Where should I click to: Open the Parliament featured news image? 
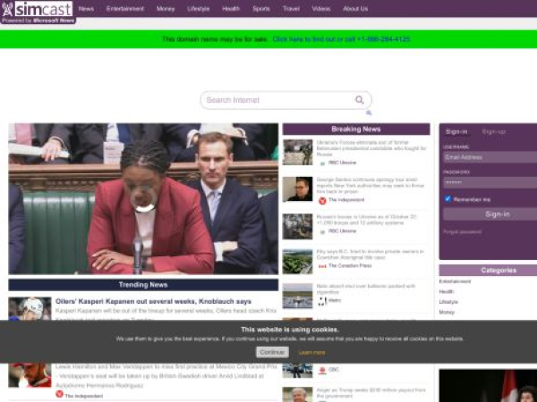[143, 198]
